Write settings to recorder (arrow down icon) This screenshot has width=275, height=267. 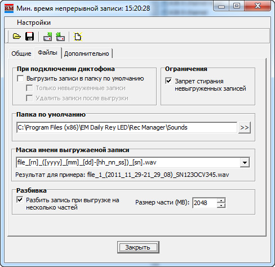(48, 37)
